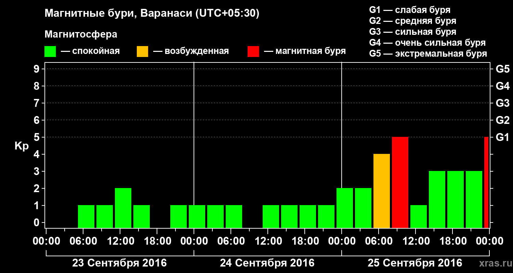
Task: Click the red 'магнитная буря' legend square
Action: tap(253, 52)
